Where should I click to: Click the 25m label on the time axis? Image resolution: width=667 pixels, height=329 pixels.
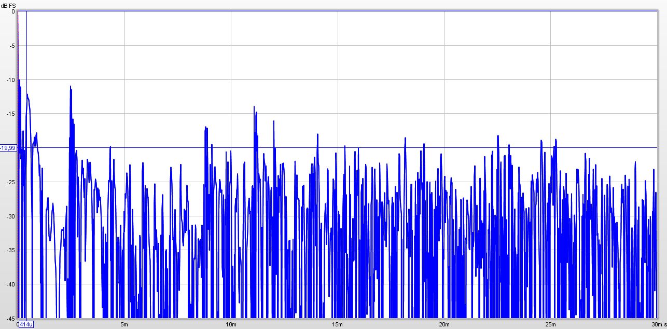point(550,324)
